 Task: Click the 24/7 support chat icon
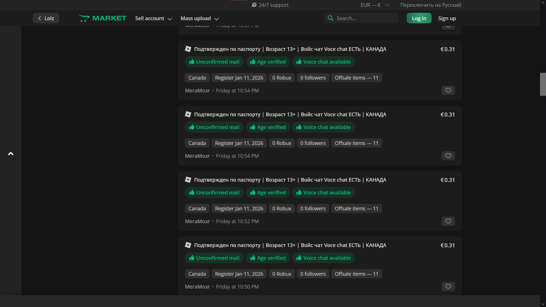[254, 5]
